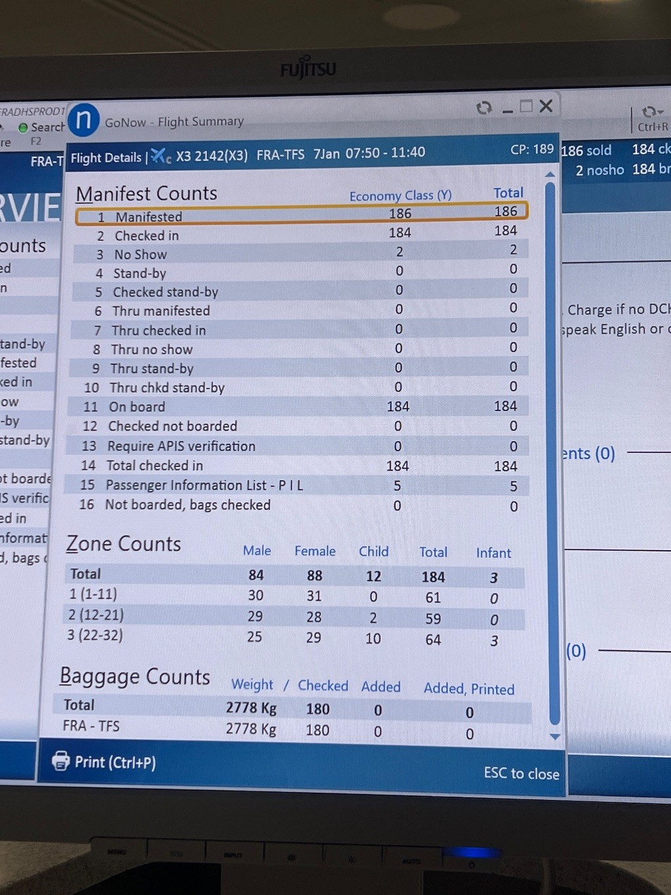Click the airline logo beside X3 2142
Image resolution: width=671 pixels, height=895 pixels.
[161, 156]
